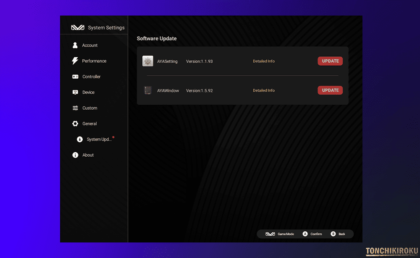
Task: Click the About info circle icon
Action: tap(75, 155)
